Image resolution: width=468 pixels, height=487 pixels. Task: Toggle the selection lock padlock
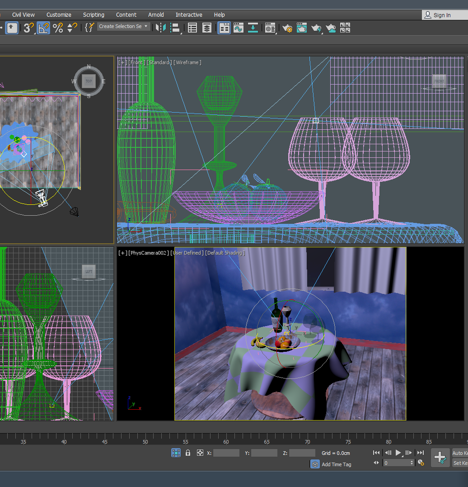[188, 453]
